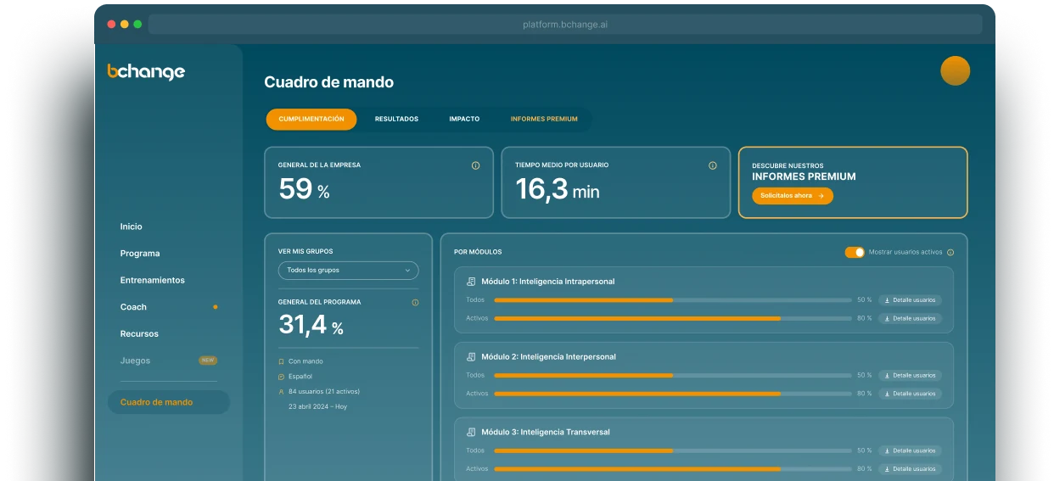Open the Todos los grupos dropdown
The width and height of the screenshot is (1054, 481).
[x=348, y=271]
